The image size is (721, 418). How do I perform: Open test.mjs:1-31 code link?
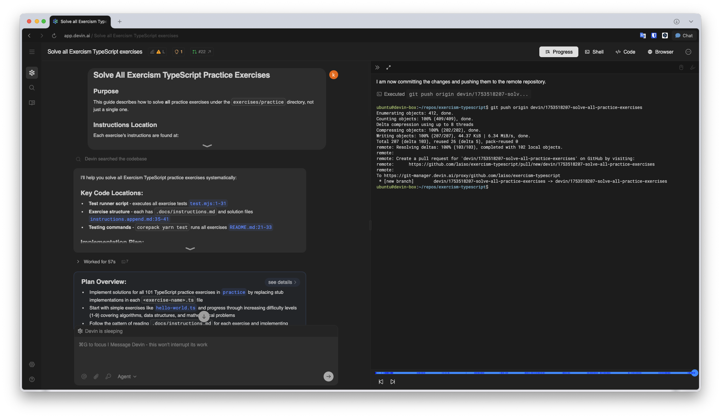(x=208, y=204)
